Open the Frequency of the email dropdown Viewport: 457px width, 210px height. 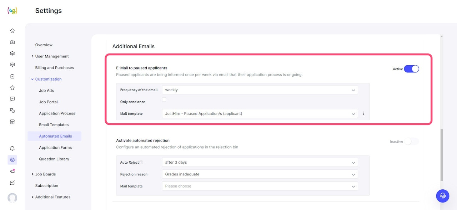[x=260, y=90]
